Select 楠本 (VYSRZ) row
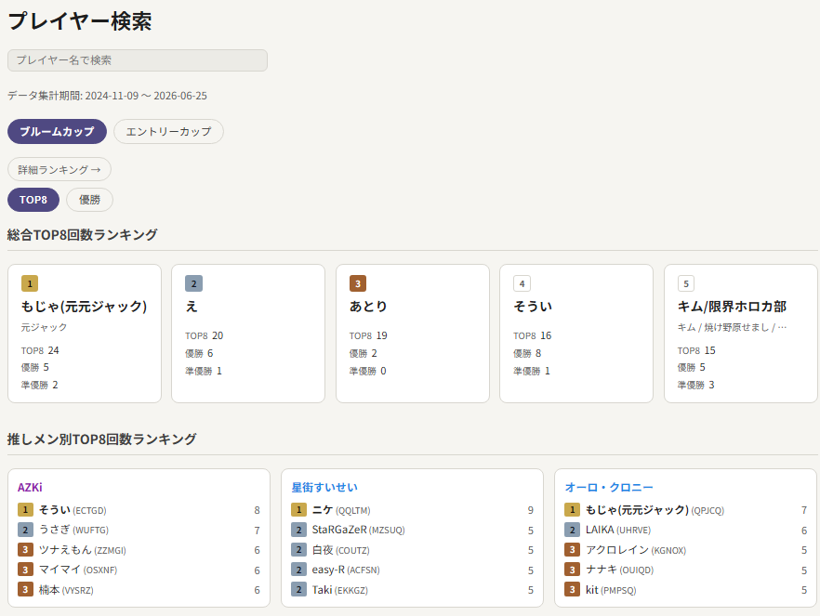This screenshot has height=616, width=820. click(139, 590)
